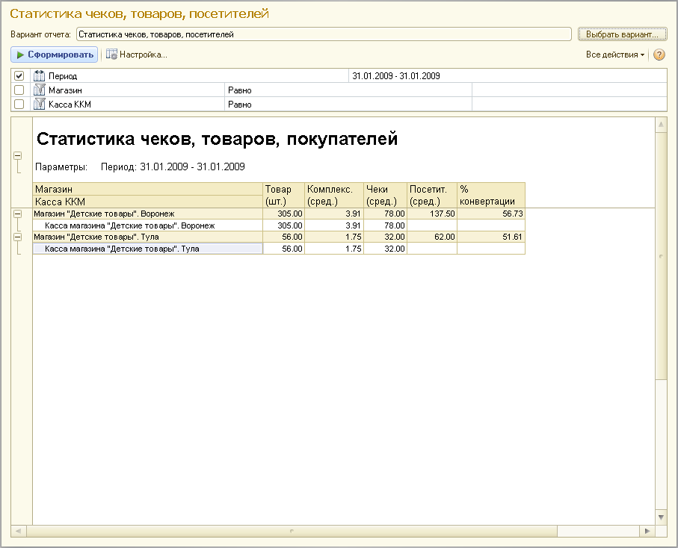The image size is (678, 548).
Task: Click the Магазин filter row icon
Action: 40,90
